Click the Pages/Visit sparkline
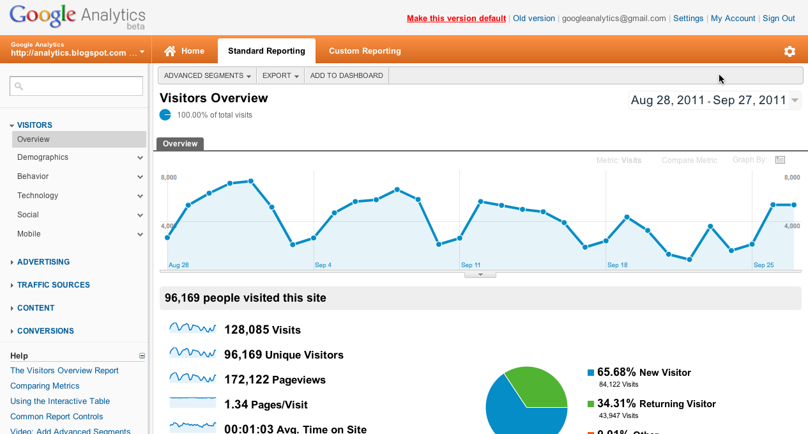Screen dimensions: 808x434 tap(193, 403)
